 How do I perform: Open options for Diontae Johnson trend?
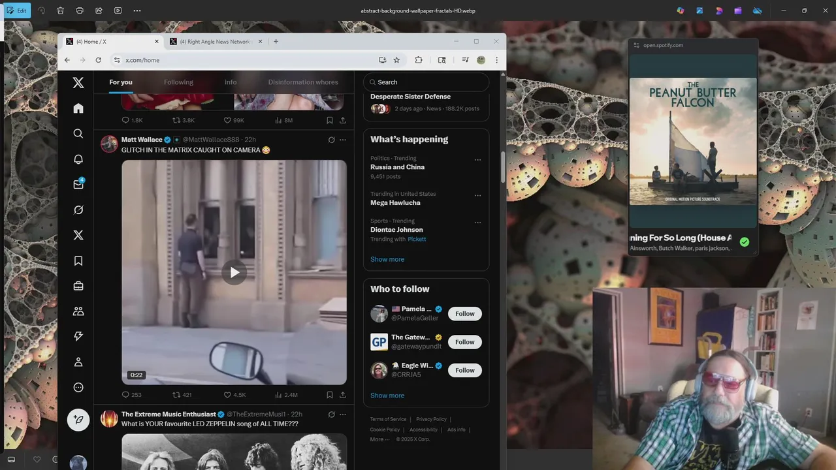pos(477,223)
